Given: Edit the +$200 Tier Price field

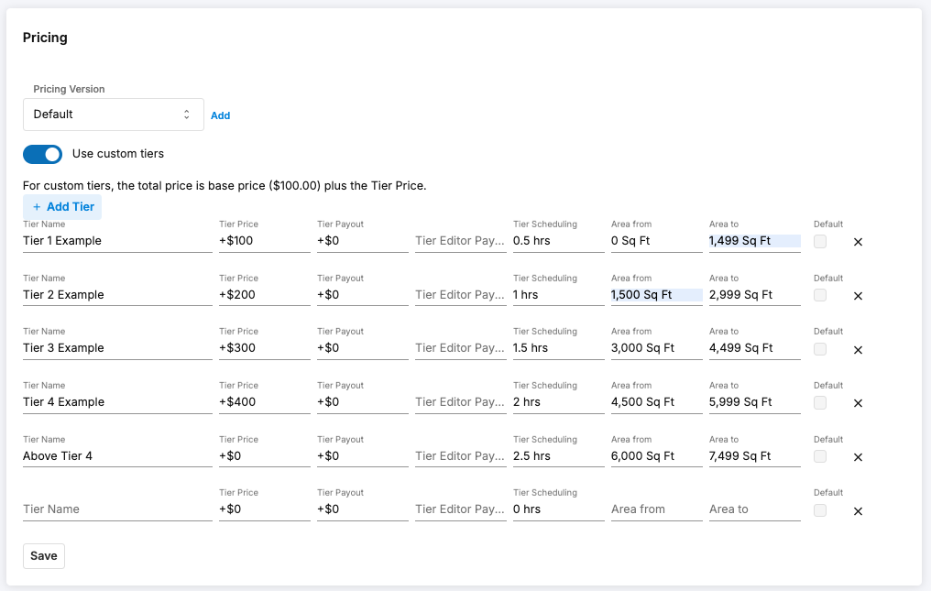Looking at the screenshot, I should click(264, 295).
